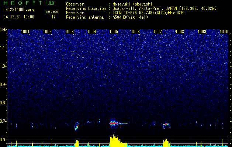Select the file name 0412311000.png
The width and height of the screenshot is (232, 147).
click(x=19, y=10)
